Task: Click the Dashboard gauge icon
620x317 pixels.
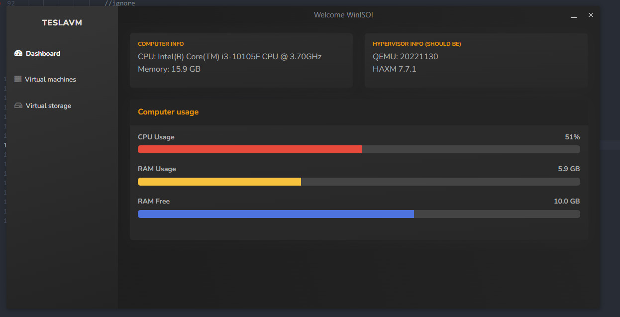Action: (18, 53)
